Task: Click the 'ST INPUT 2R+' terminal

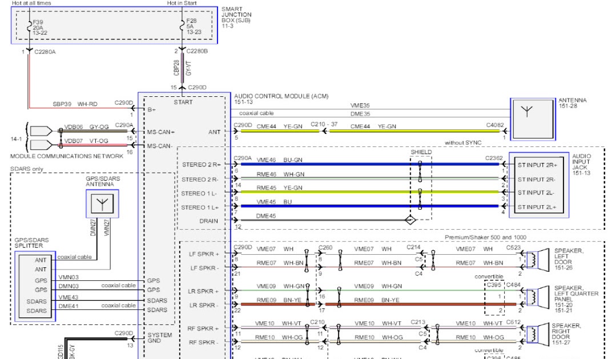Action: (537, 165)
